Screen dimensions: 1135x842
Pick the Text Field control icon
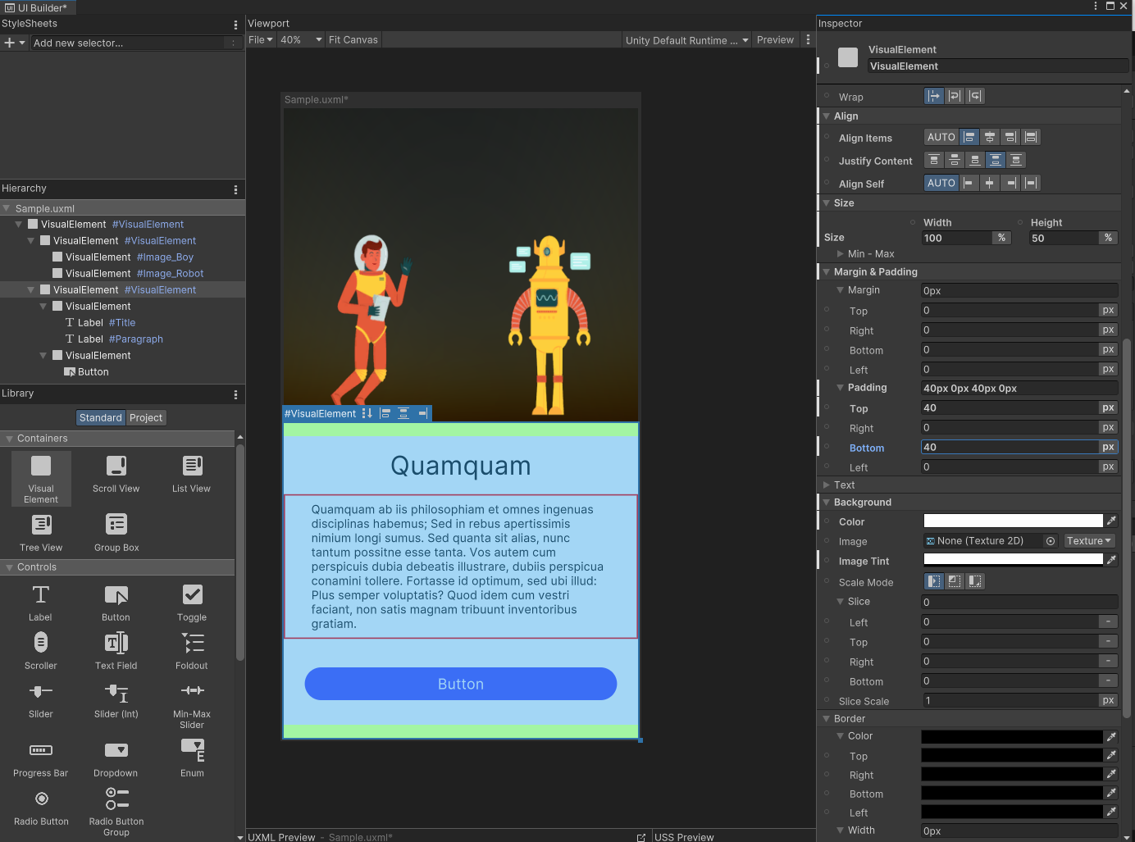tap(116, 644)
